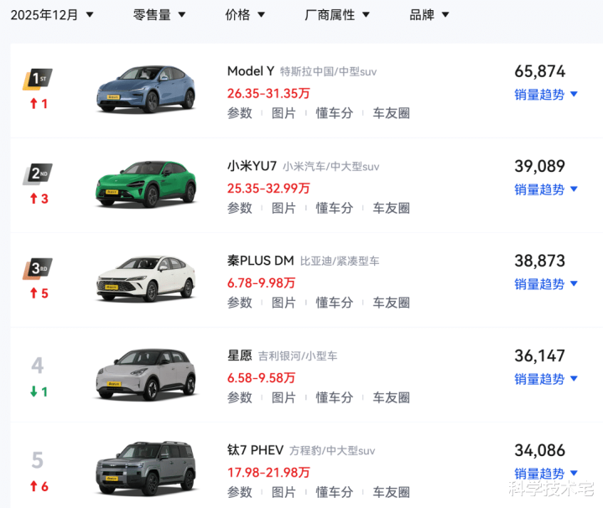Expand 销量趋势 for Model Y
603x508 pixels.
[546, 95]
